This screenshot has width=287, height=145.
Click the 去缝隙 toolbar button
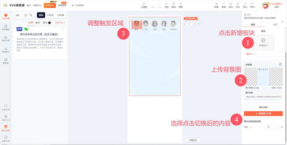point(144,5)
